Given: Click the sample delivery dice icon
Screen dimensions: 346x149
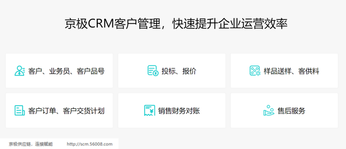Looking at the screenshot, I should pyautogui.click(x=255, y=71).
